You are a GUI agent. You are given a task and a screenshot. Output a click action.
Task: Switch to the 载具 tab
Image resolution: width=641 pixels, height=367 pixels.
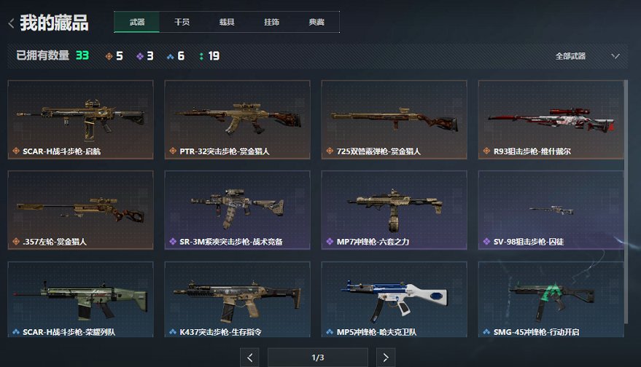coord(227,22)
